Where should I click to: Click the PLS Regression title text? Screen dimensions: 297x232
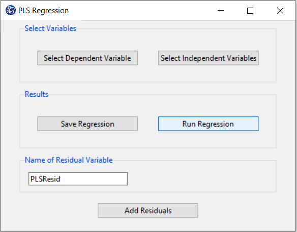click(43, 11)
